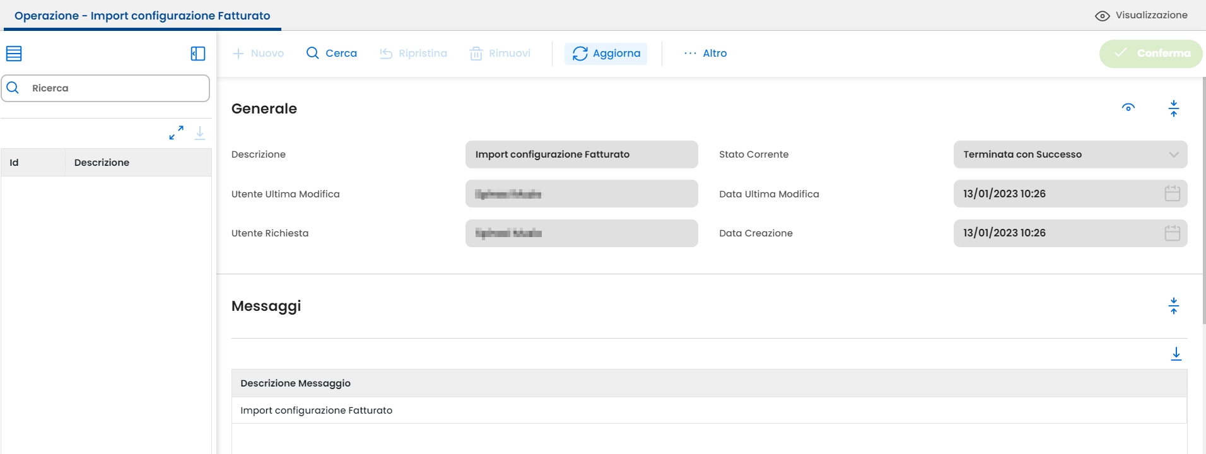The image size is (1206, 454).
Task: Click the download icon in Messaggi section
Action: [1176, 354]
